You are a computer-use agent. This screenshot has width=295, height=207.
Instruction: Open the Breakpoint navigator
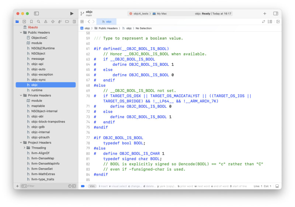click(x=67, y=22)
